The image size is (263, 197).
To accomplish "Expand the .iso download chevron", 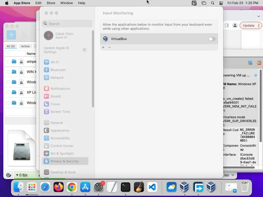I will click(233, 175).
